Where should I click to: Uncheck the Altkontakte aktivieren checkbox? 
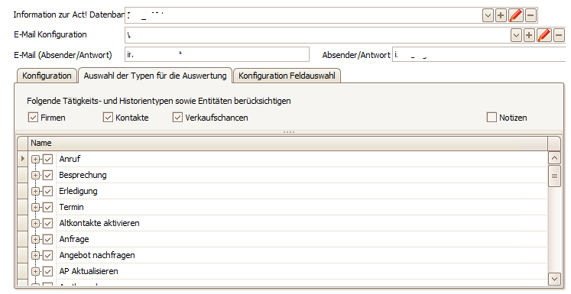47,223
